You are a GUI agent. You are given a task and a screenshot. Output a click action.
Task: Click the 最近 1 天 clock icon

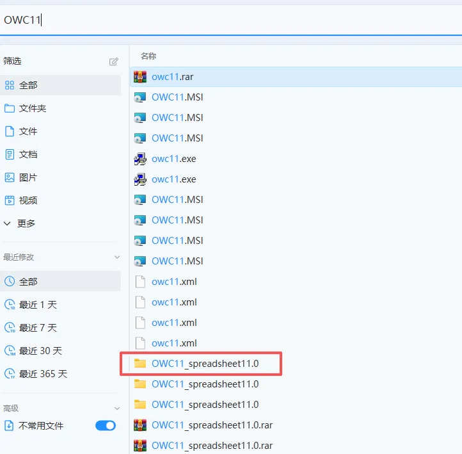pyautogui.click(x=10, y=305)
